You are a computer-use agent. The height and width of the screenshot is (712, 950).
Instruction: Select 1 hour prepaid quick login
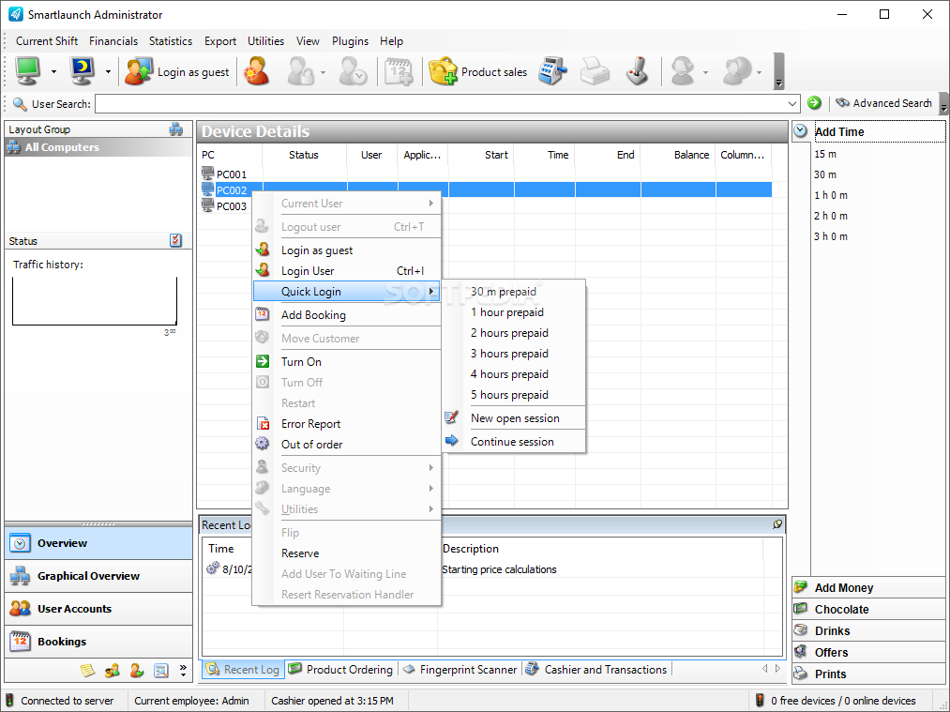514,312
